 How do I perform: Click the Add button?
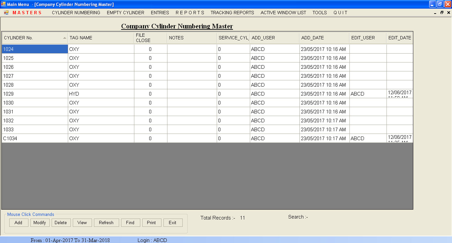(x=19, y=223)
